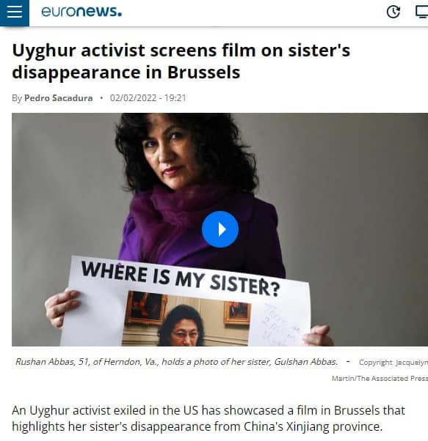Click the Copyright Jacquelyn credit text
Image resolution: width=428 pixels, height=441 pixels.
click(393, 363)
